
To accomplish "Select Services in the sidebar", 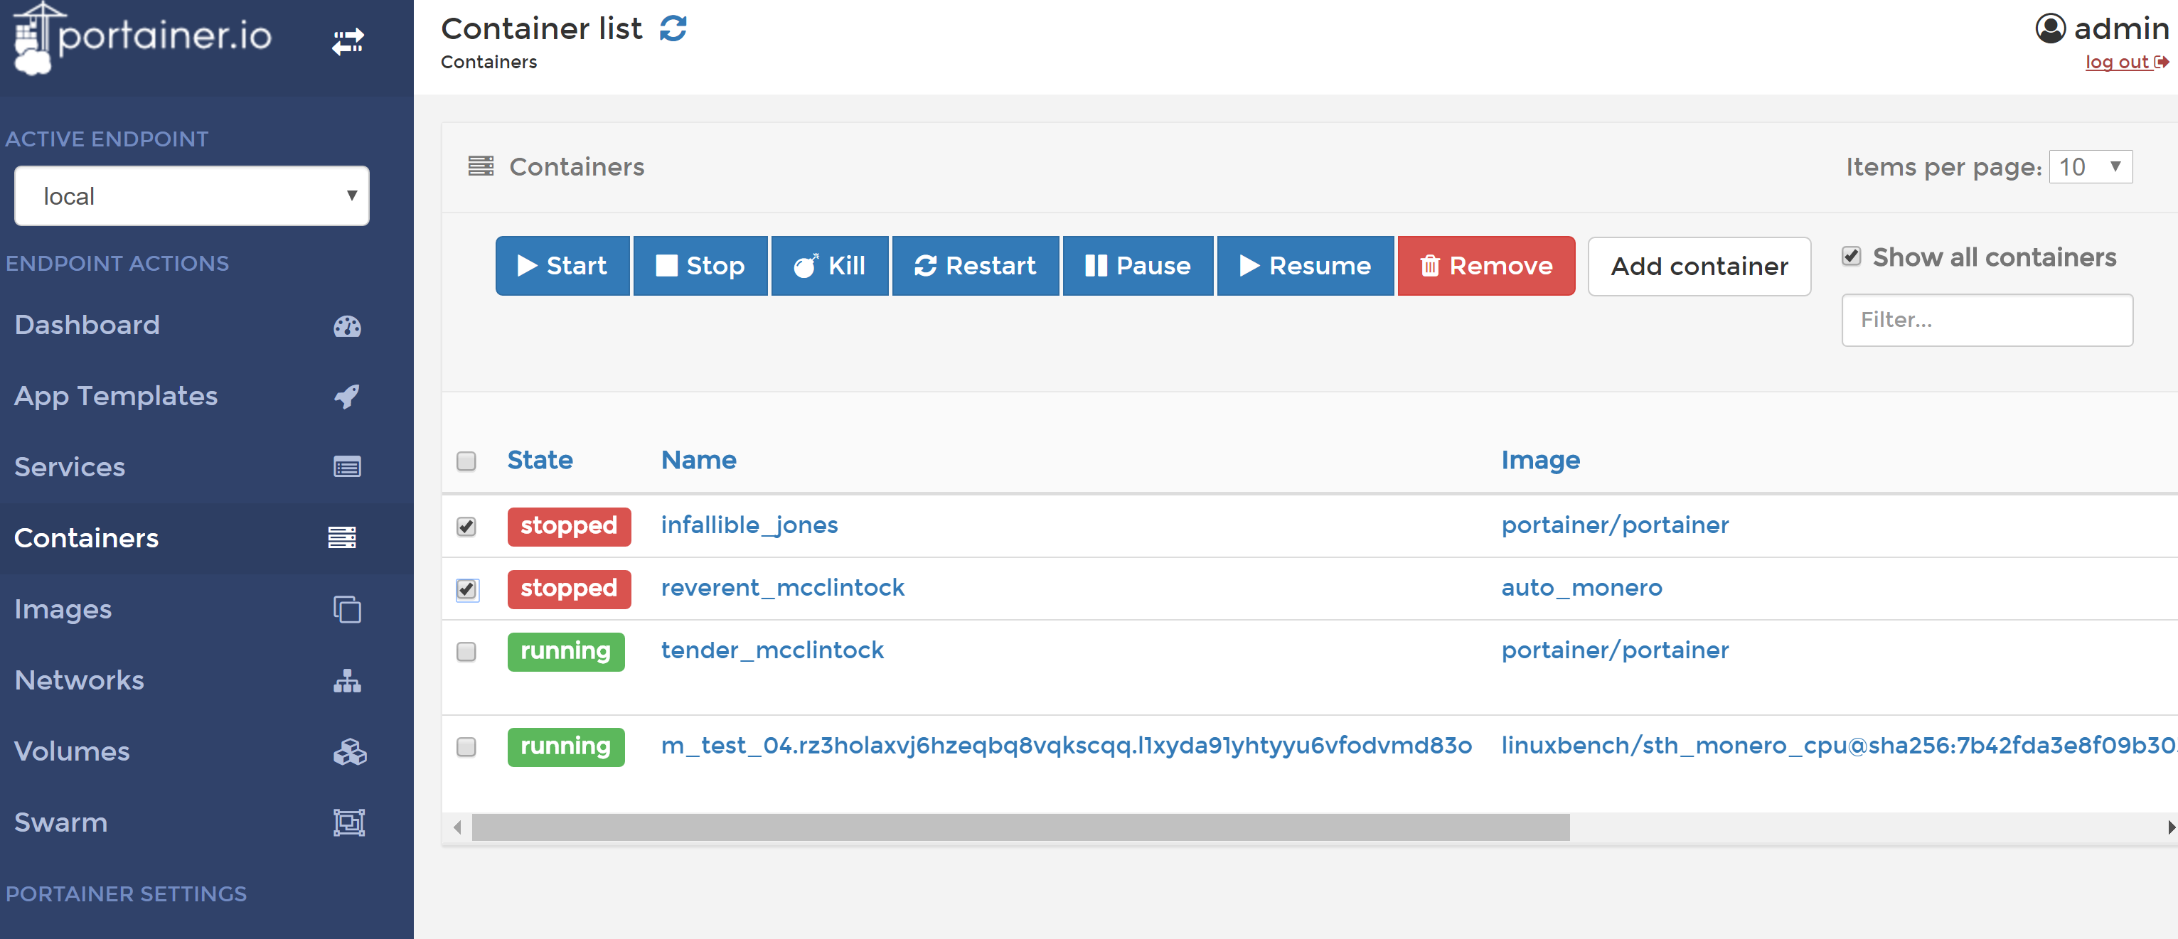I will [x=70, y=468].
